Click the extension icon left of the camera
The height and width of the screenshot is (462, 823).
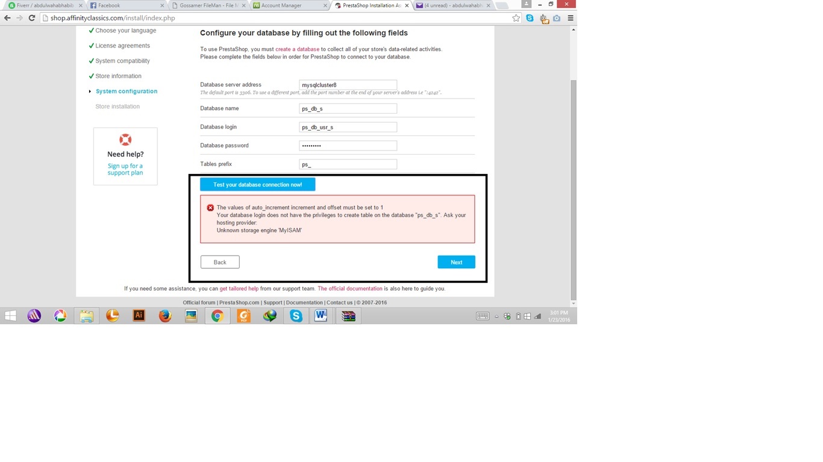click(543, 19)
